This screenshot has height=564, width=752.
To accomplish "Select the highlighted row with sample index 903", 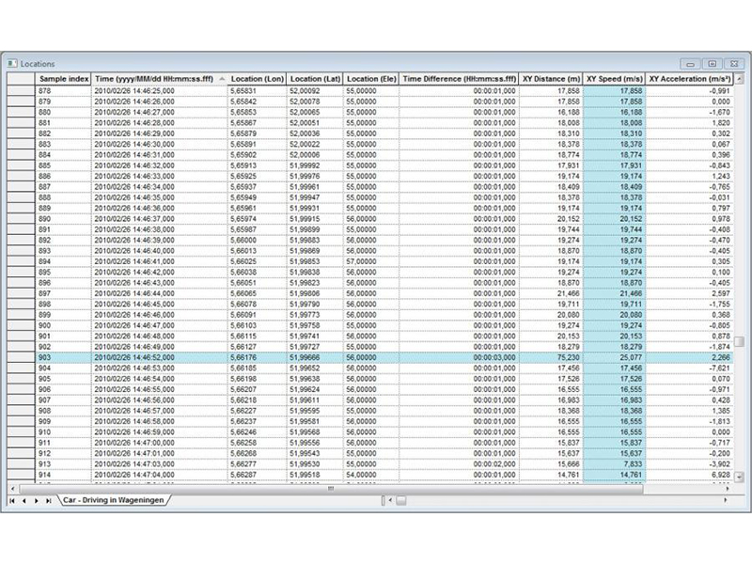I will (x=62, y=357).
